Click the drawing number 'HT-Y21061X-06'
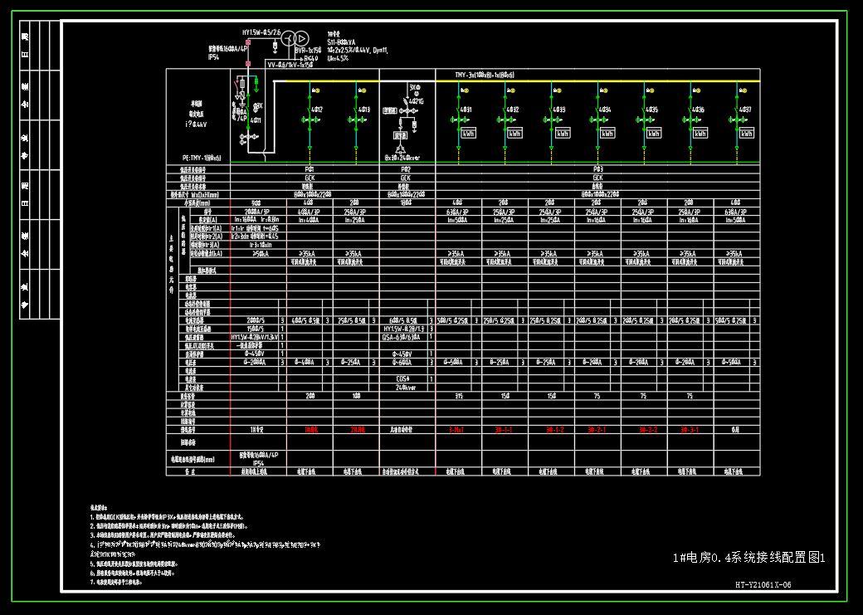 pos(763,585)
